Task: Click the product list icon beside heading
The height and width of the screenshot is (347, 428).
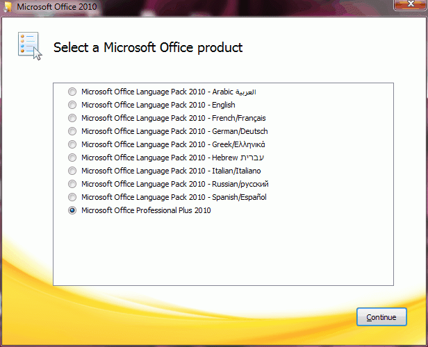Action: 30,46
